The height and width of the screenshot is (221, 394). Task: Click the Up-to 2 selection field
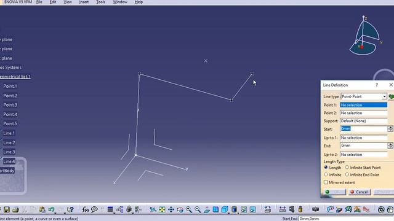[363, 155]
